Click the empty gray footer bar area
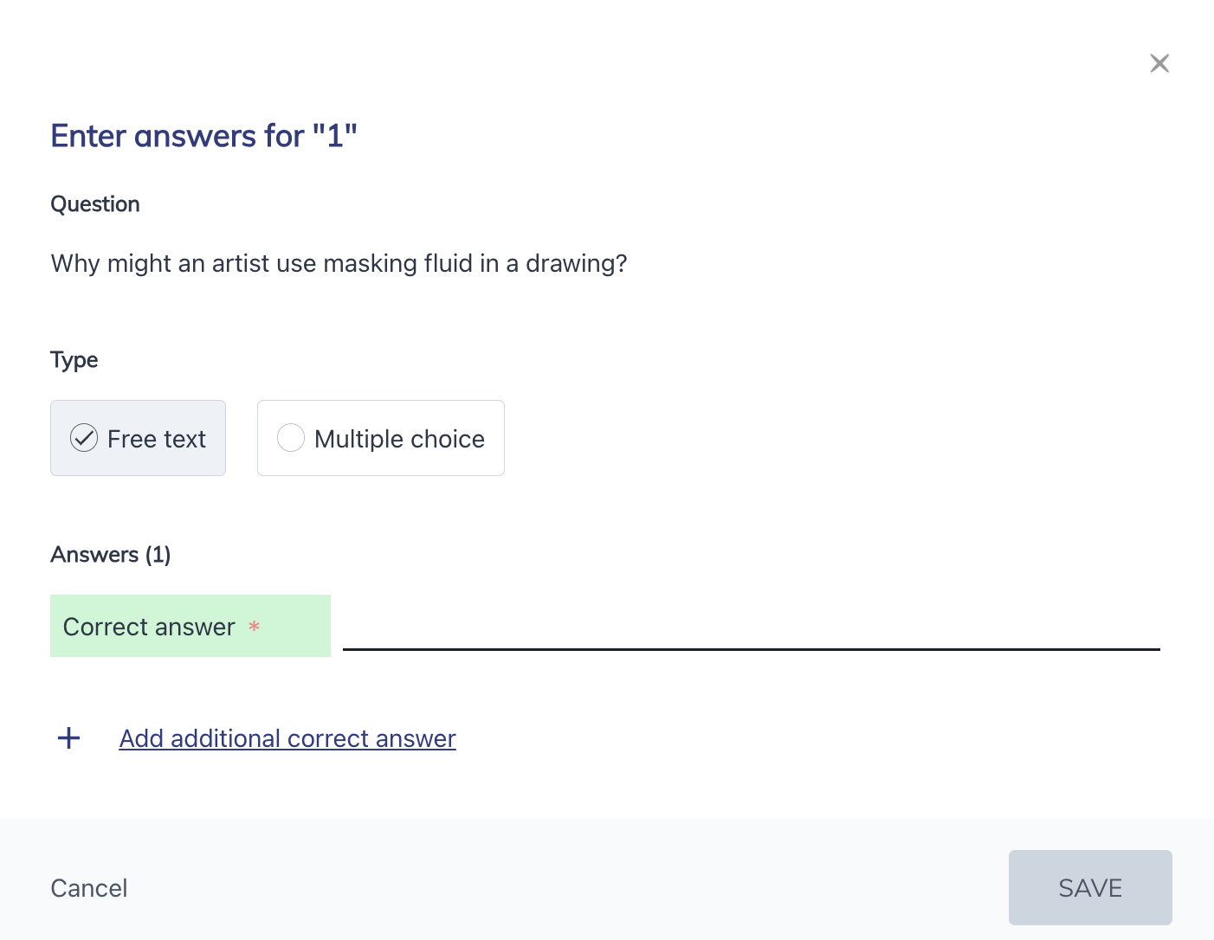This screenshot has width=1214, height=940. point(563,879)
